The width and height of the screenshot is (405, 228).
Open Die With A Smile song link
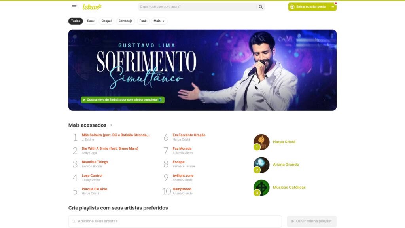[110, 148]
